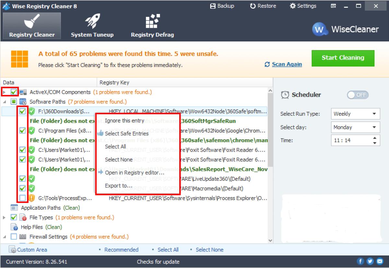Uncheck the ActiveX/COM Components checkbox
389x268 pixels.
point(13,91)
